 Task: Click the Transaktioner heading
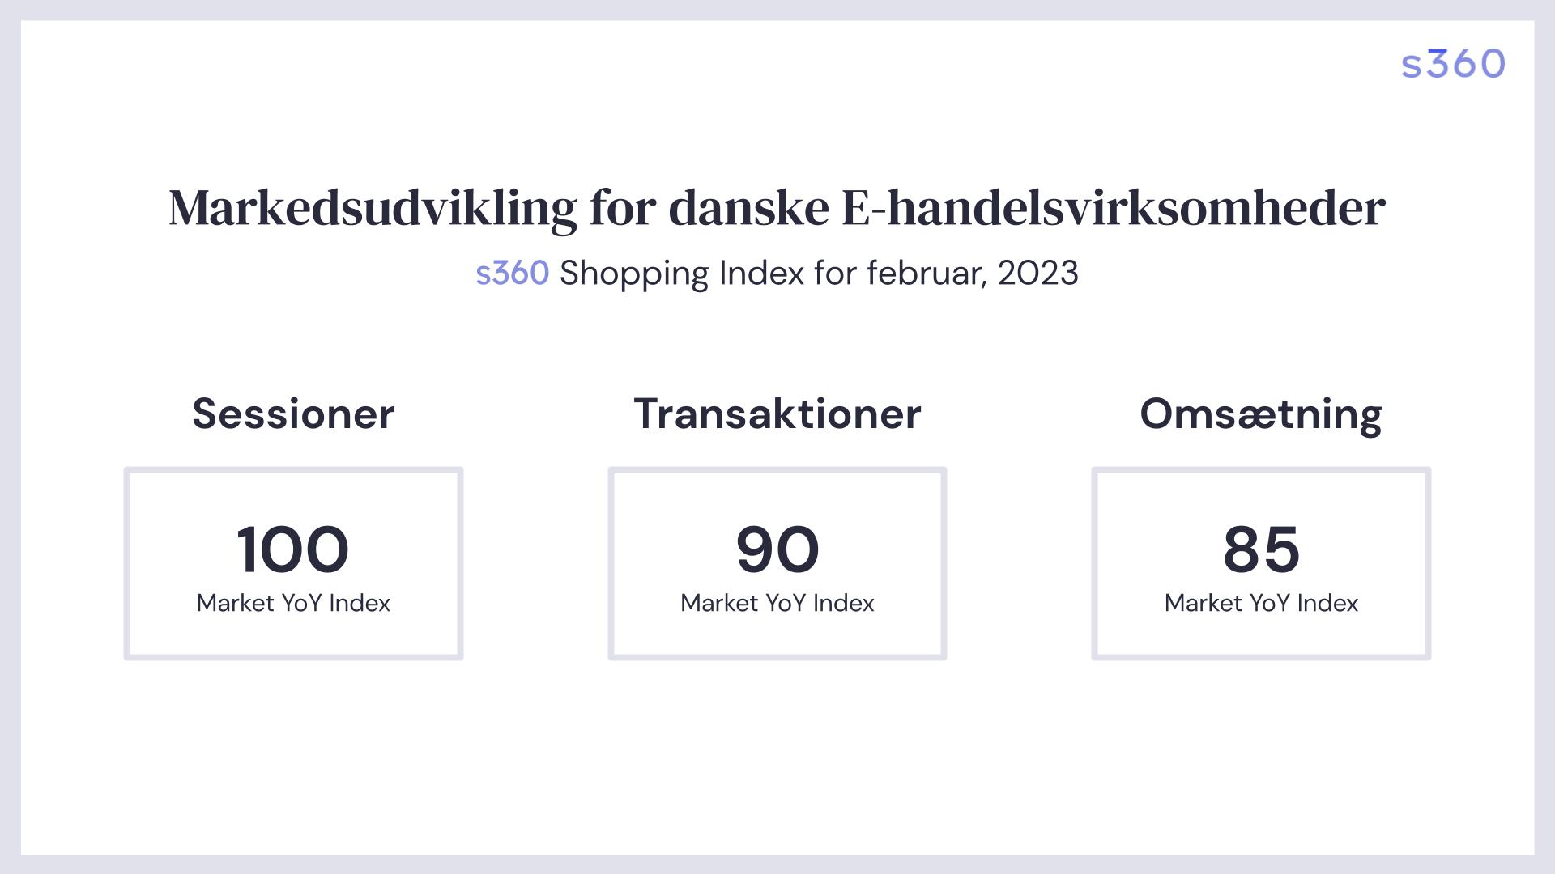[x=777, y=414]
